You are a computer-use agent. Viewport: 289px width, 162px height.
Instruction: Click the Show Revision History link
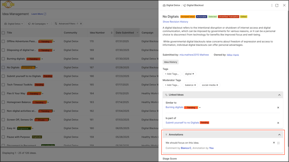point(175,21)
